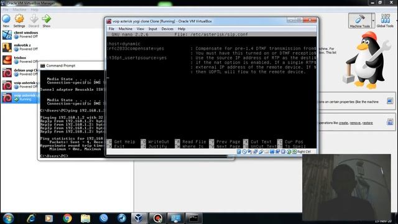
Task: Click the audio status icon in VM statusbar
Action: click(x=250, y=152)
